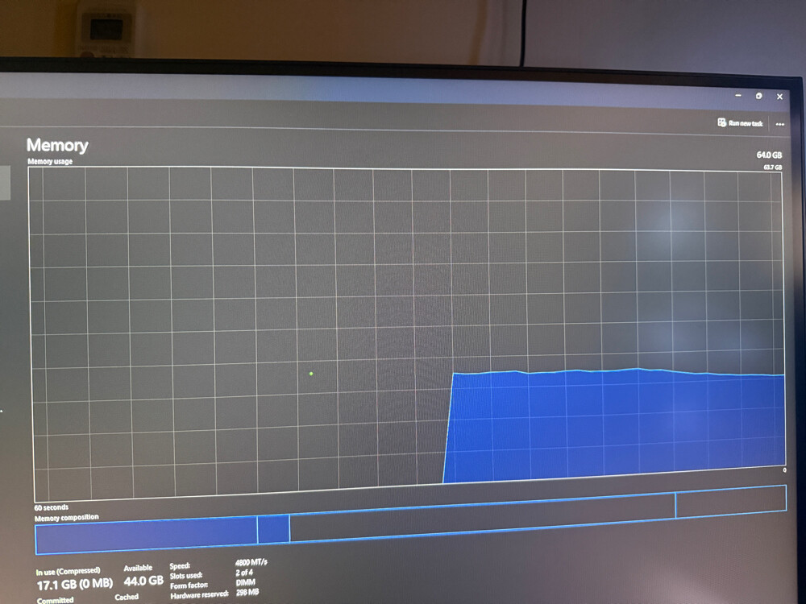Click the Run new task button
Screen dimensions: 806x604
pos(740,122)
